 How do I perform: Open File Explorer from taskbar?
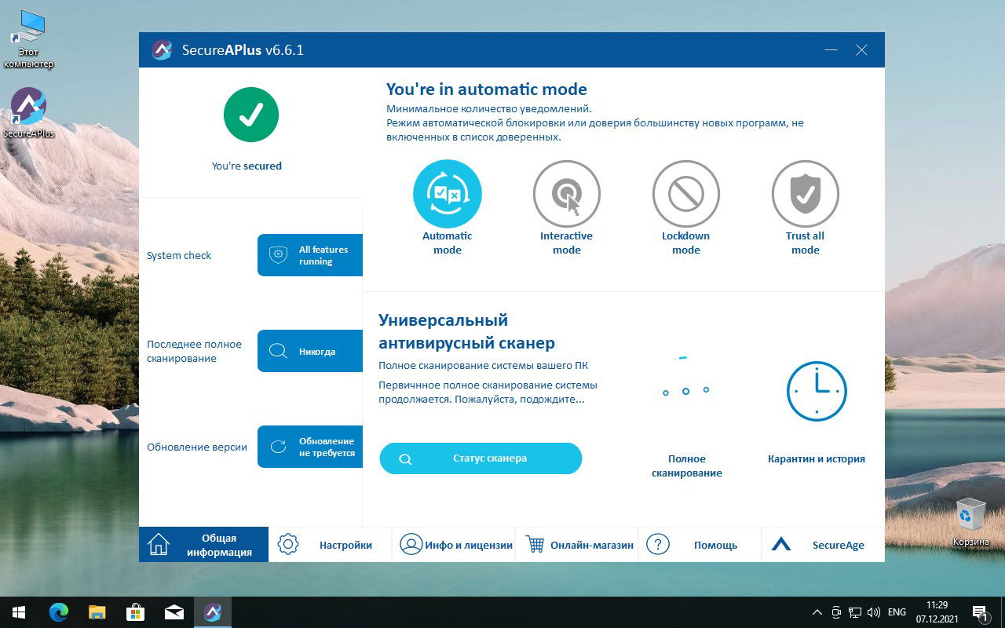97,612
